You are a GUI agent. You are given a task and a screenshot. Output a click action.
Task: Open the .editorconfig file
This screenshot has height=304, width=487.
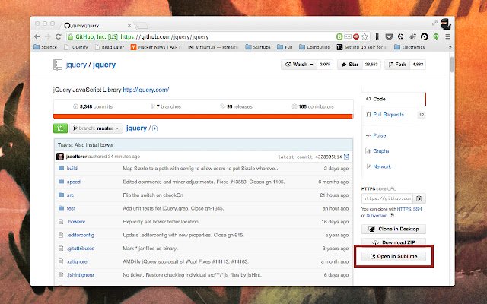(x=81, y=235)
